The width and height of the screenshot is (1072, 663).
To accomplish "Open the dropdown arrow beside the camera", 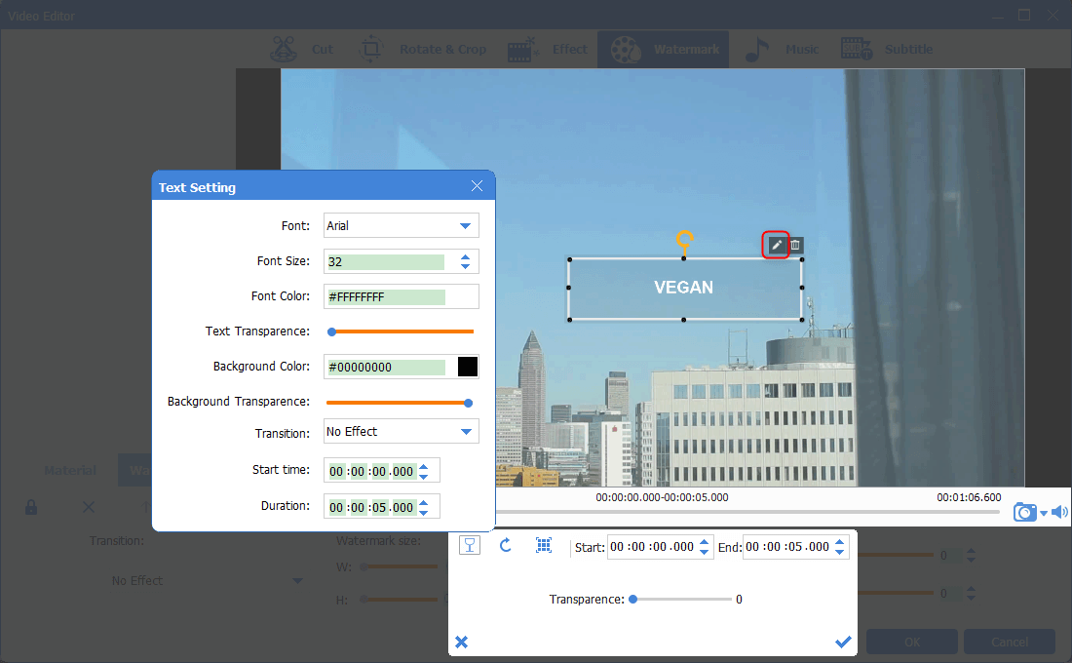I will tap(1044, 514).
